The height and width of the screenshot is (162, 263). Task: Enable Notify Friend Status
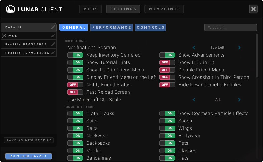[75, 85]
